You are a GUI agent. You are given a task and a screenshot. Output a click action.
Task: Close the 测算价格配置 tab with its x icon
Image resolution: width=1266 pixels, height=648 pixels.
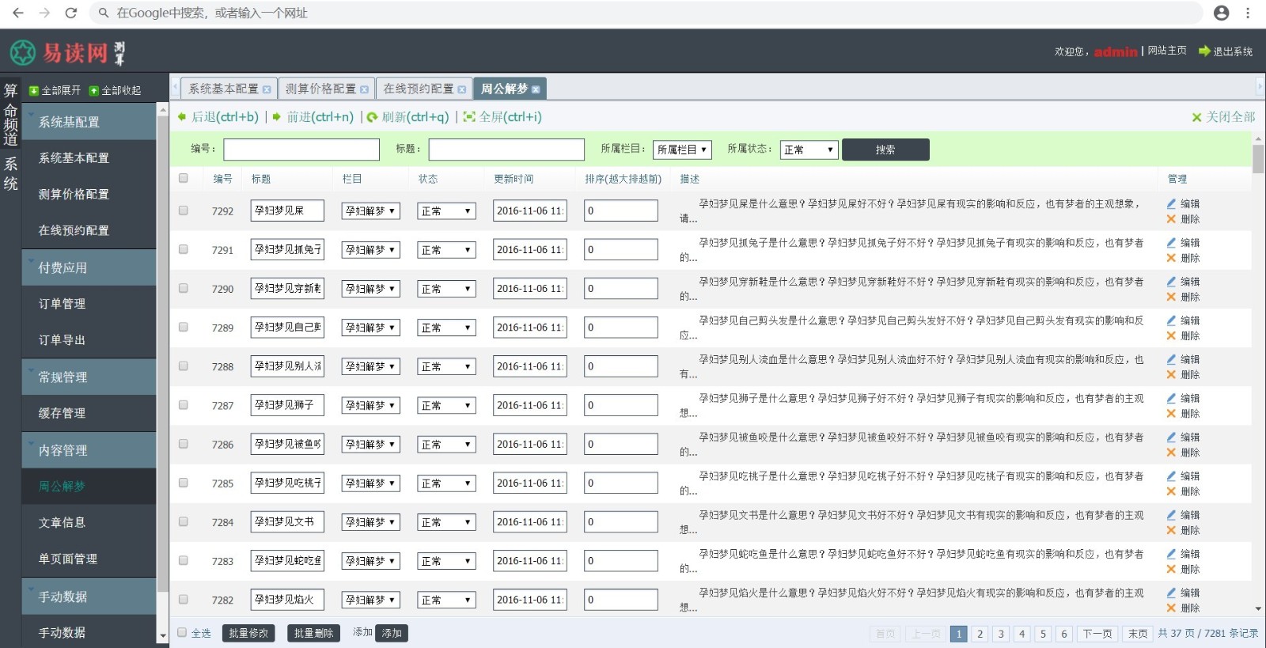364,89
